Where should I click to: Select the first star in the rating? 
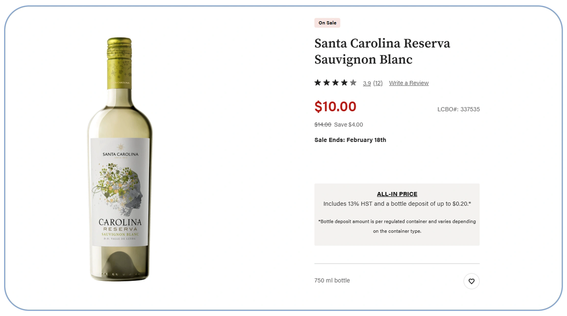(318, 83)
